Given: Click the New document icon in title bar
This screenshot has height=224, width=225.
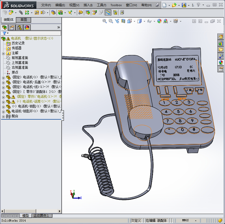Looking at the screenshot, I should pyautogui.click(x=165, y=5).
